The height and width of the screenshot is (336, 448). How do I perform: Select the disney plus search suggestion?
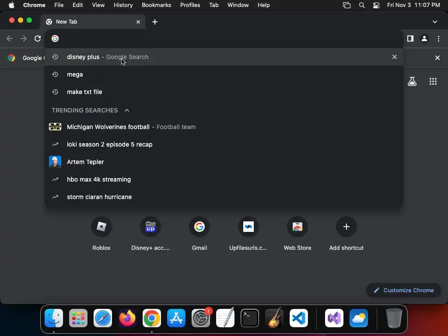[x=224, y=57]
